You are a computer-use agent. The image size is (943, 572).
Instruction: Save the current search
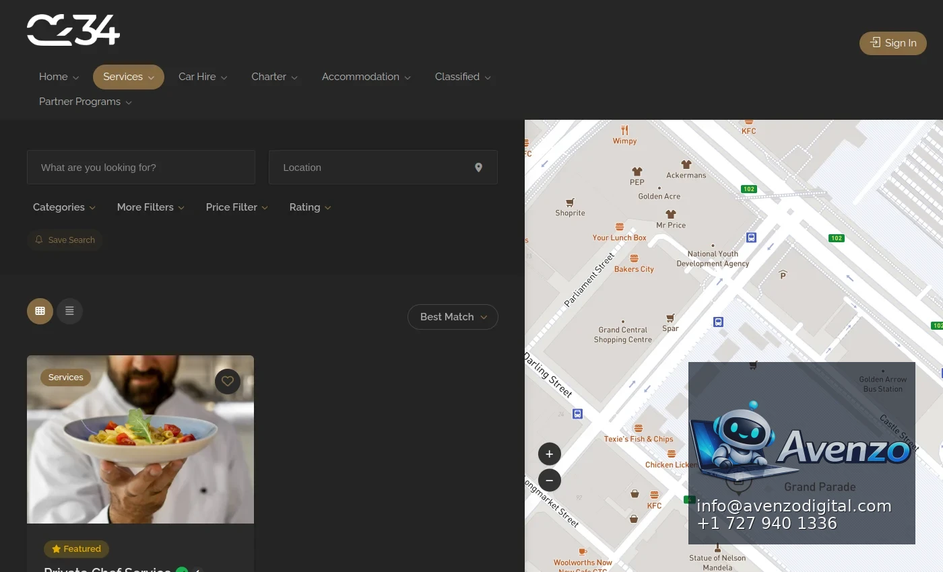click(x=65, y=240)
